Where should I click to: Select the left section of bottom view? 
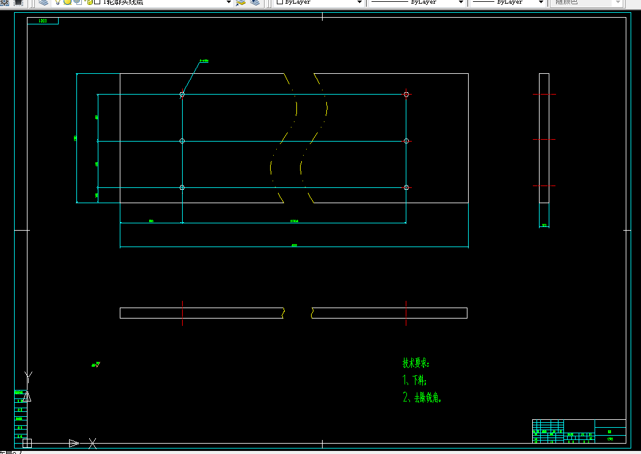tap(202, 313)
